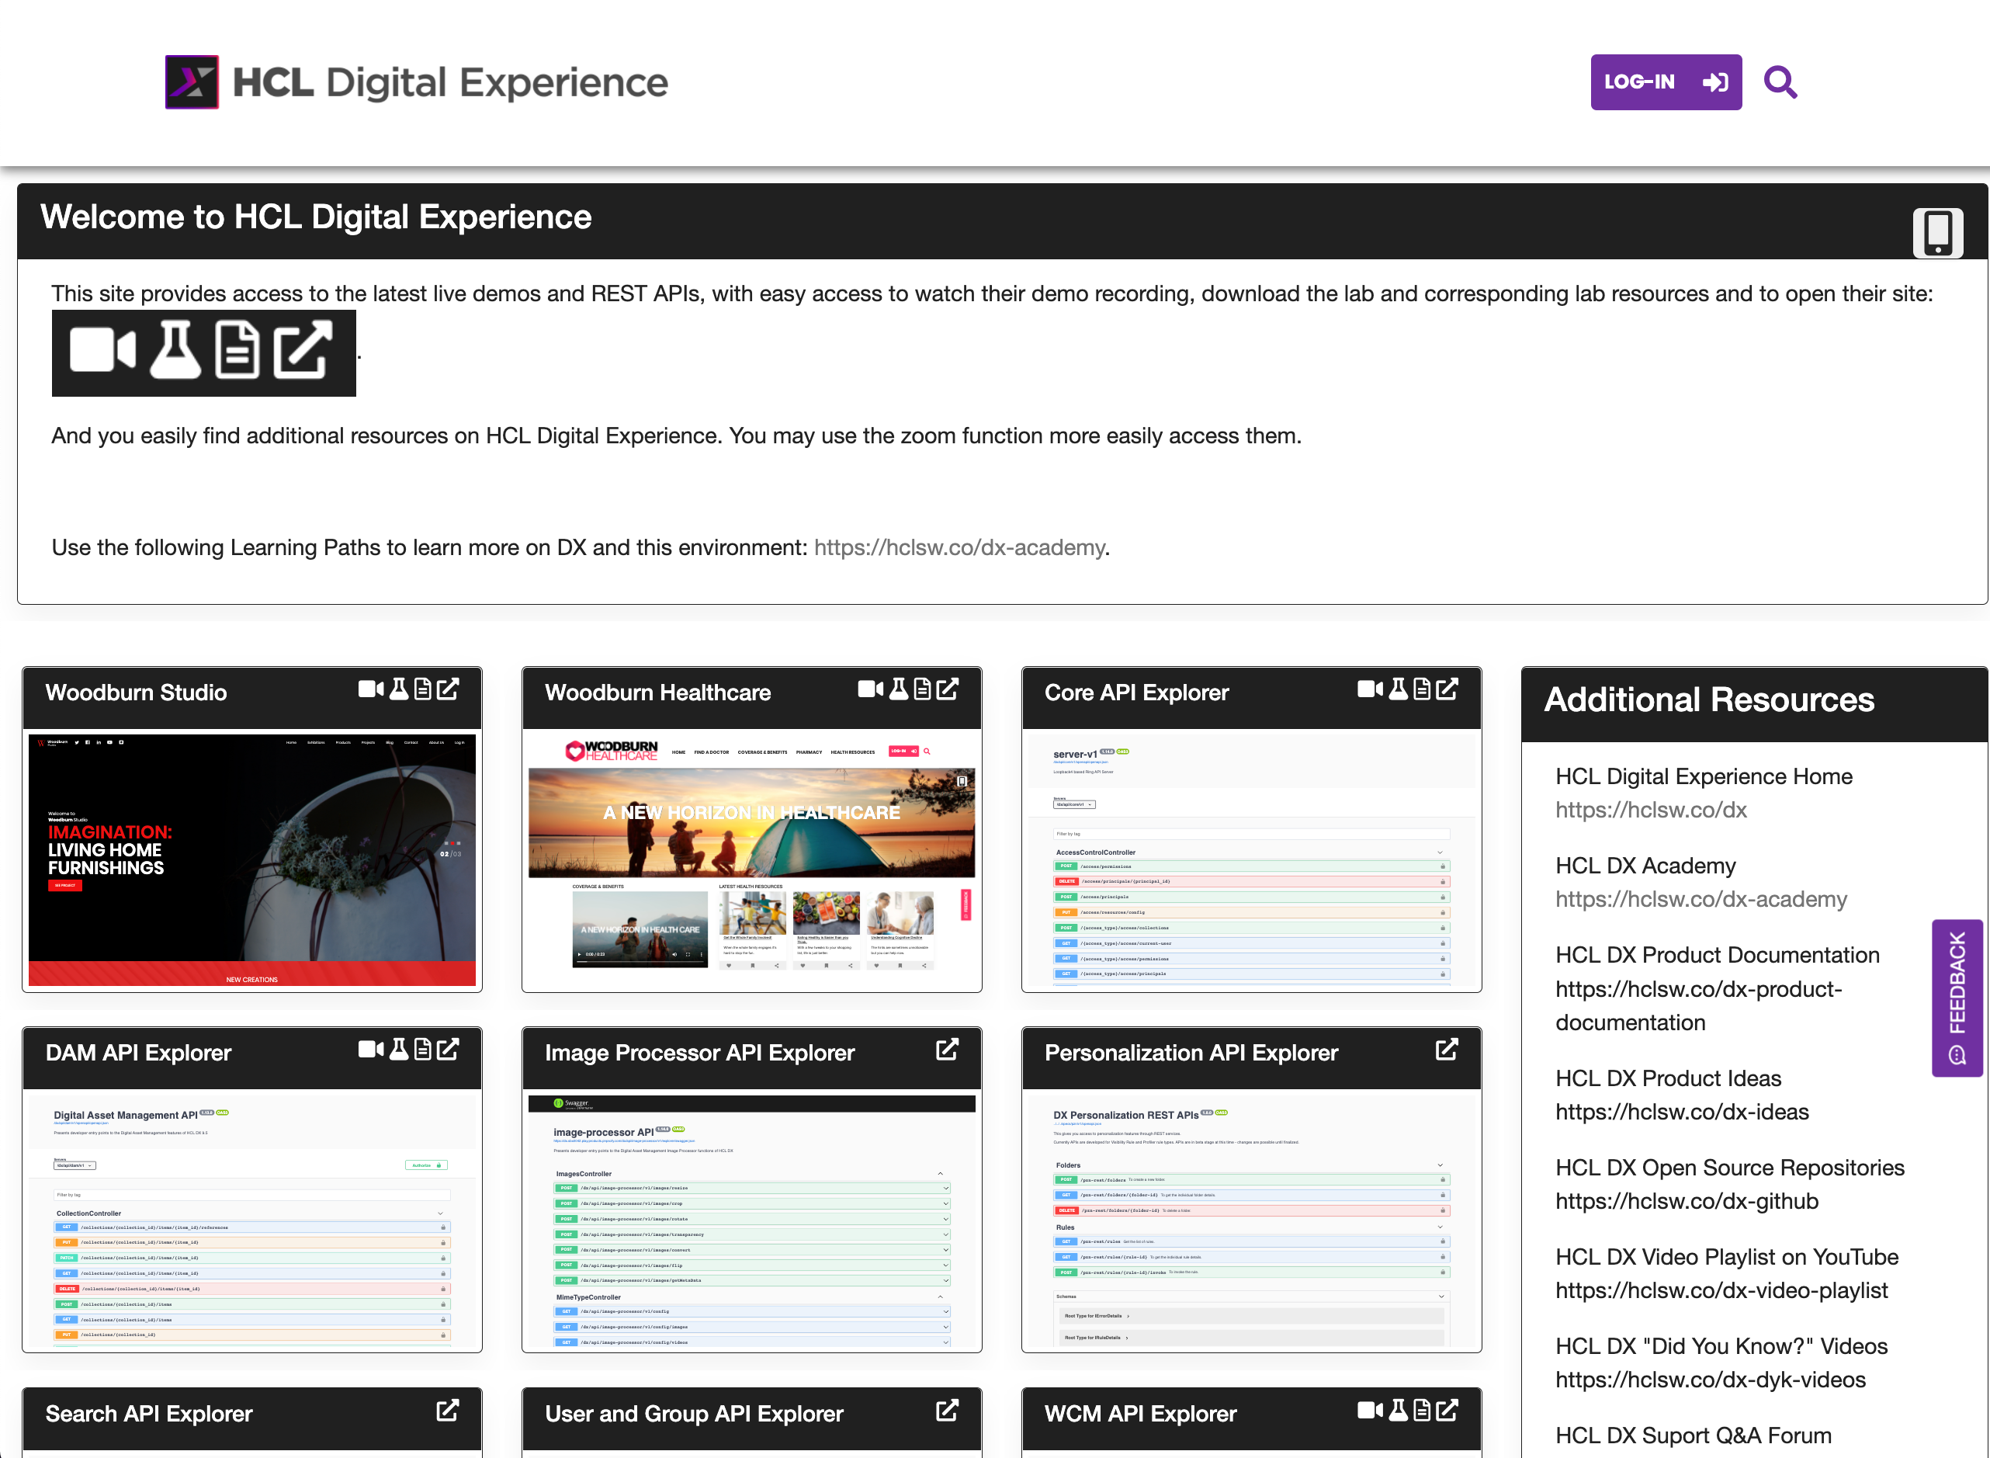Open the Woodburn Healthcare site external link icon

point(948,689)
